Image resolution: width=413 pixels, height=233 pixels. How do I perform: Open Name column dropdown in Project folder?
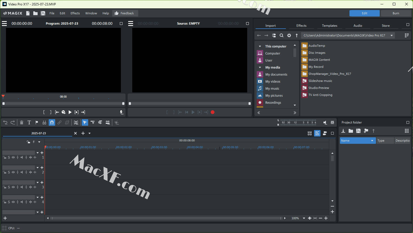coord(372,141)
